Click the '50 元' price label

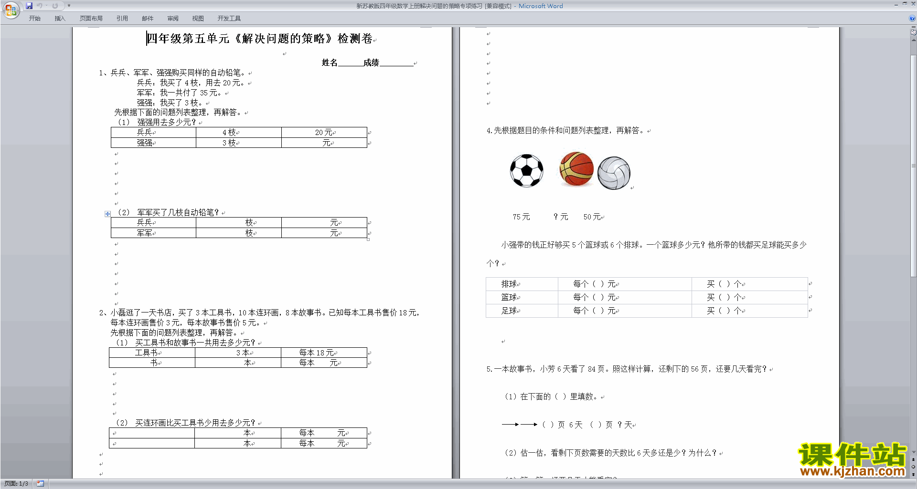click(592, 217)
